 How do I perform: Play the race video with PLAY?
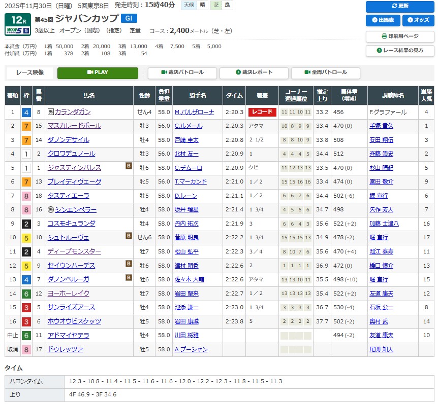point(98,72)
